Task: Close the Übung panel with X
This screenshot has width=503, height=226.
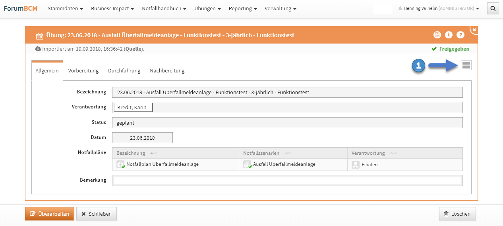Action: click(474, 30)
